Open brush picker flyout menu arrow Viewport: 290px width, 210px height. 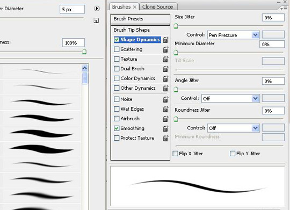[97, 9]
